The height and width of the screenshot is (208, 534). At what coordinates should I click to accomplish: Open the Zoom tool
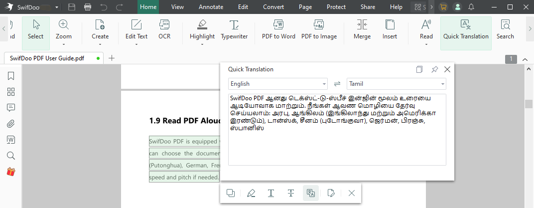(64, 29)
